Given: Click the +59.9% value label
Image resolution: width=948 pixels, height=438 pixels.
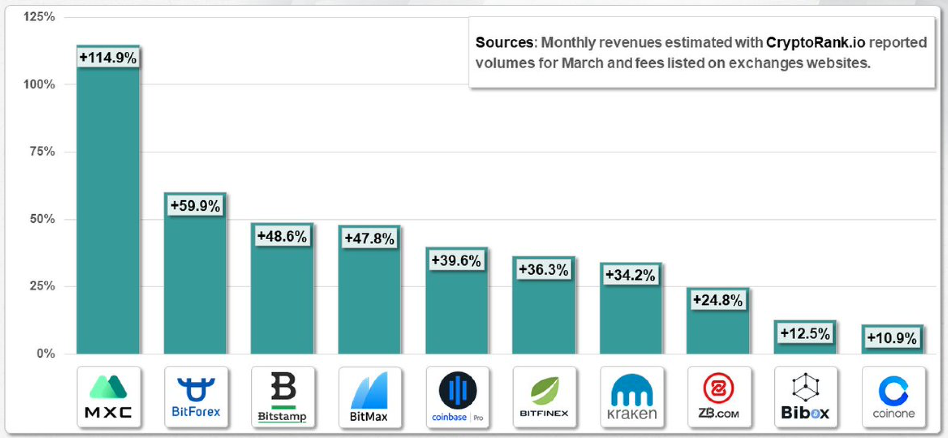Looking at the screenshot, I should pyautogui.click(x=195, y=206).
